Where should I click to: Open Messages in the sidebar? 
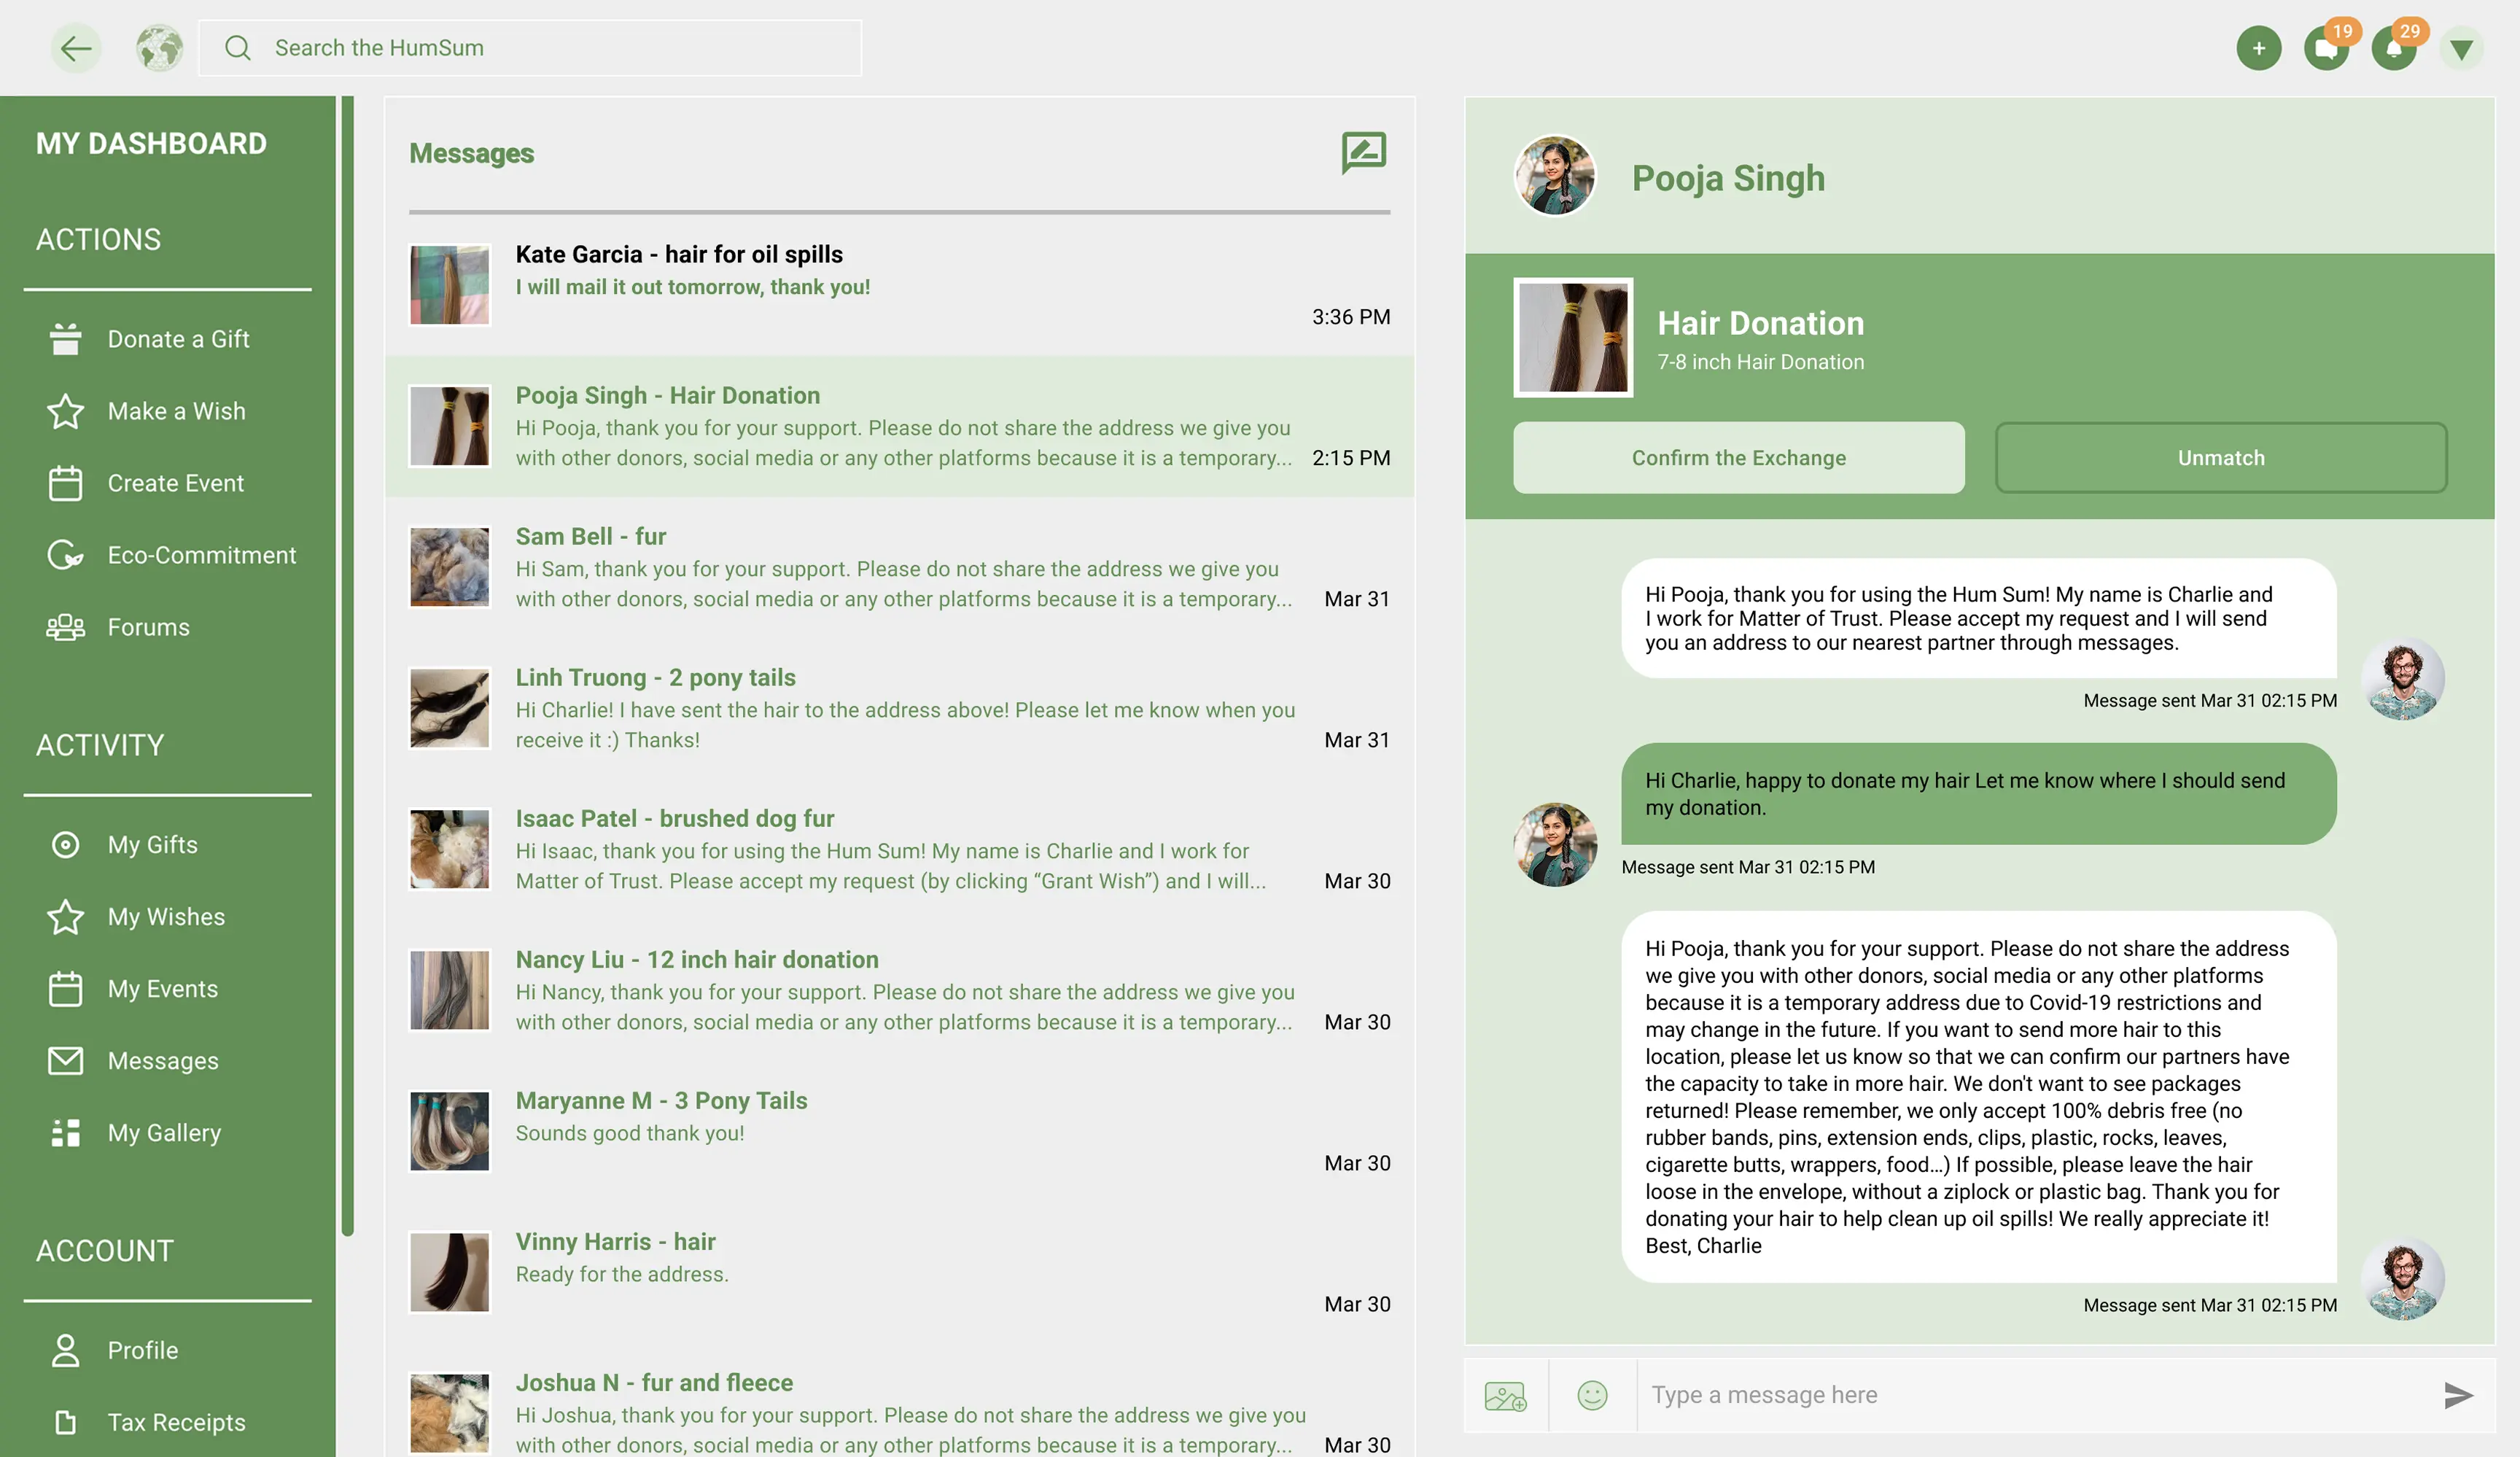[x=163, y=1061]
